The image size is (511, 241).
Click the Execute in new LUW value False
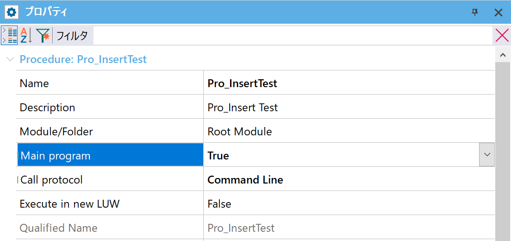tap(349, 204)
